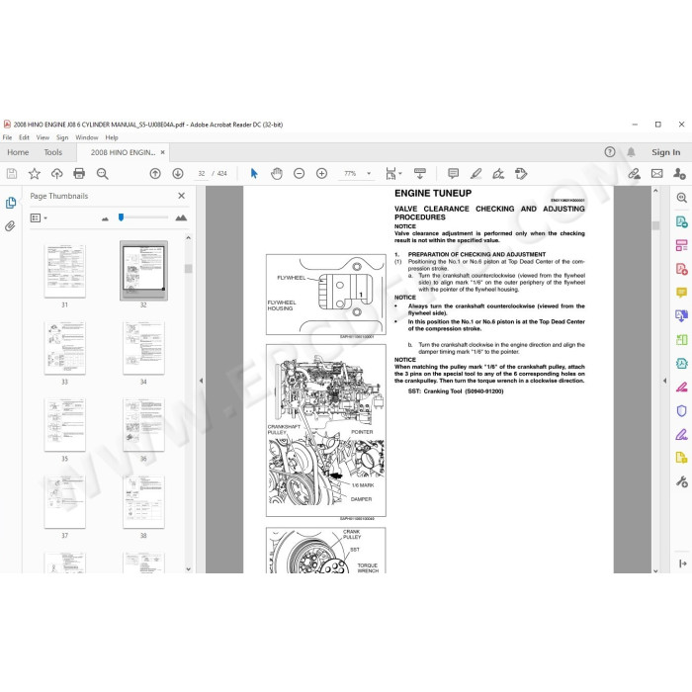This screenshot has width=692, height=692.
Task: Zoom in with plus button
Action: tap(321, 173)
